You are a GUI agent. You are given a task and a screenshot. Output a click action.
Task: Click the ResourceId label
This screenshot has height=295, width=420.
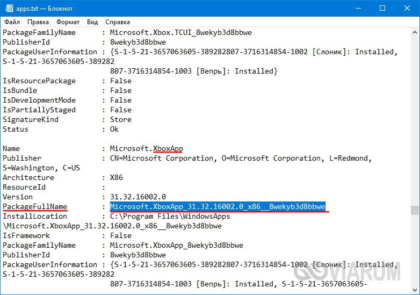[24, 188]
